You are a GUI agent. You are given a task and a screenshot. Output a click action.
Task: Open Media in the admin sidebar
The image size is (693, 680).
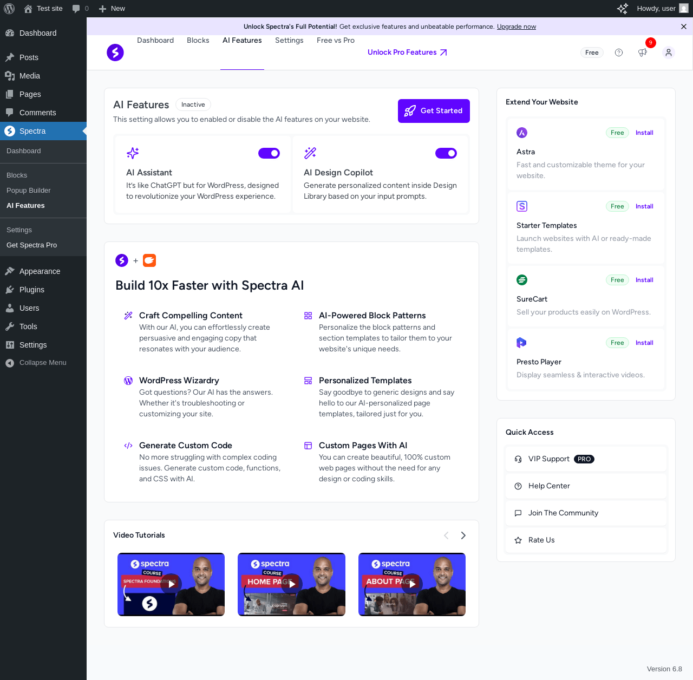click(x=43, y=76)
